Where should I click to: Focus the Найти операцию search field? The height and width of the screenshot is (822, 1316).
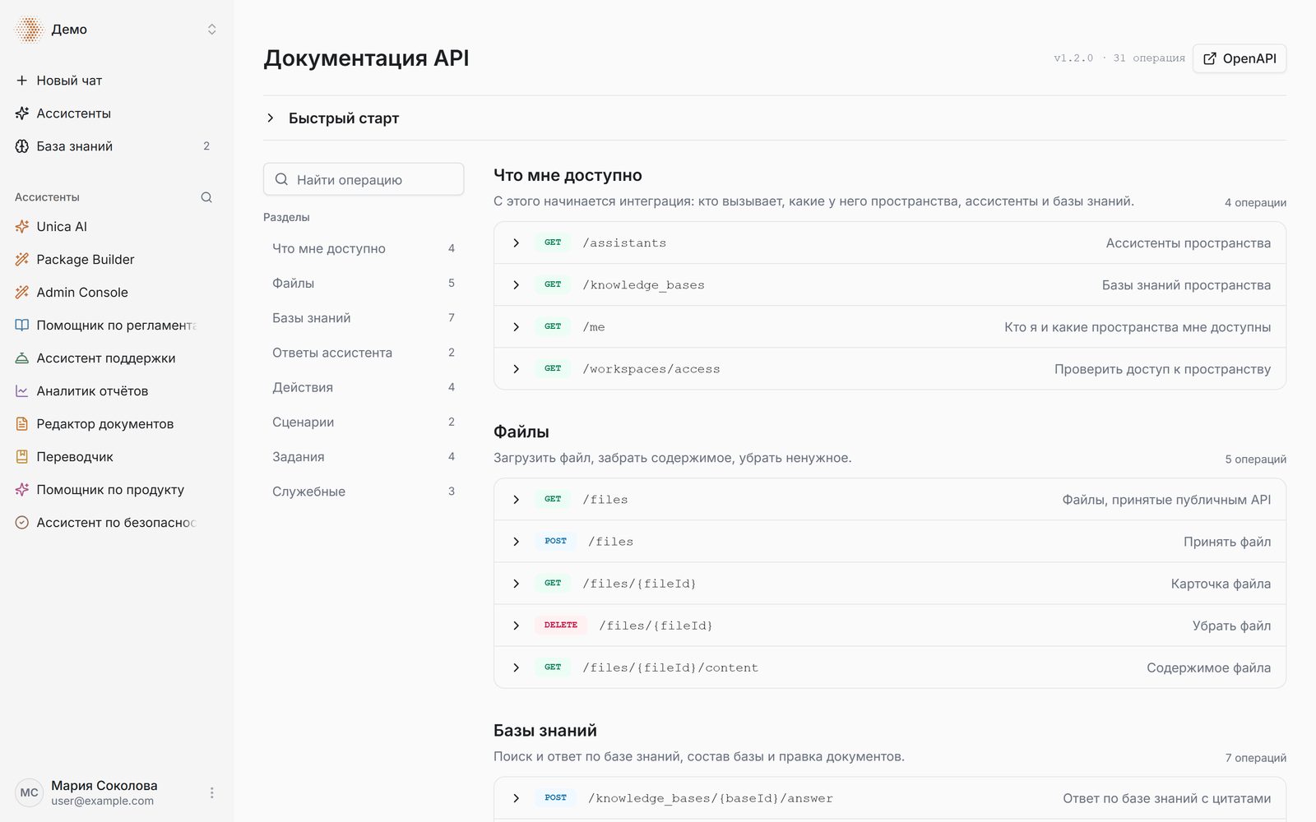pos(364,179)
